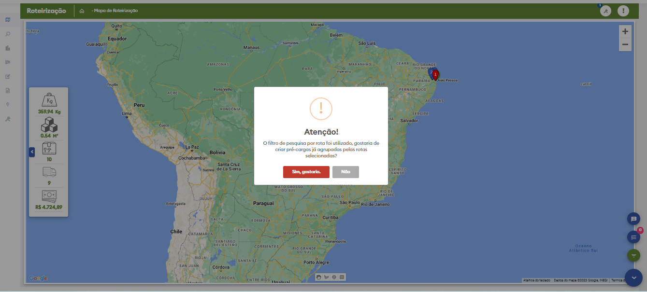Collapse floating buttons with chevron-down circle

pos(633,278)
